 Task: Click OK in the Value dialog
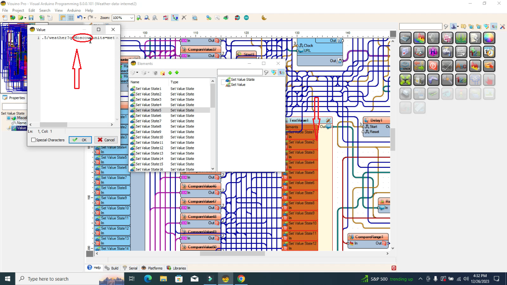(x=80, y=140)
